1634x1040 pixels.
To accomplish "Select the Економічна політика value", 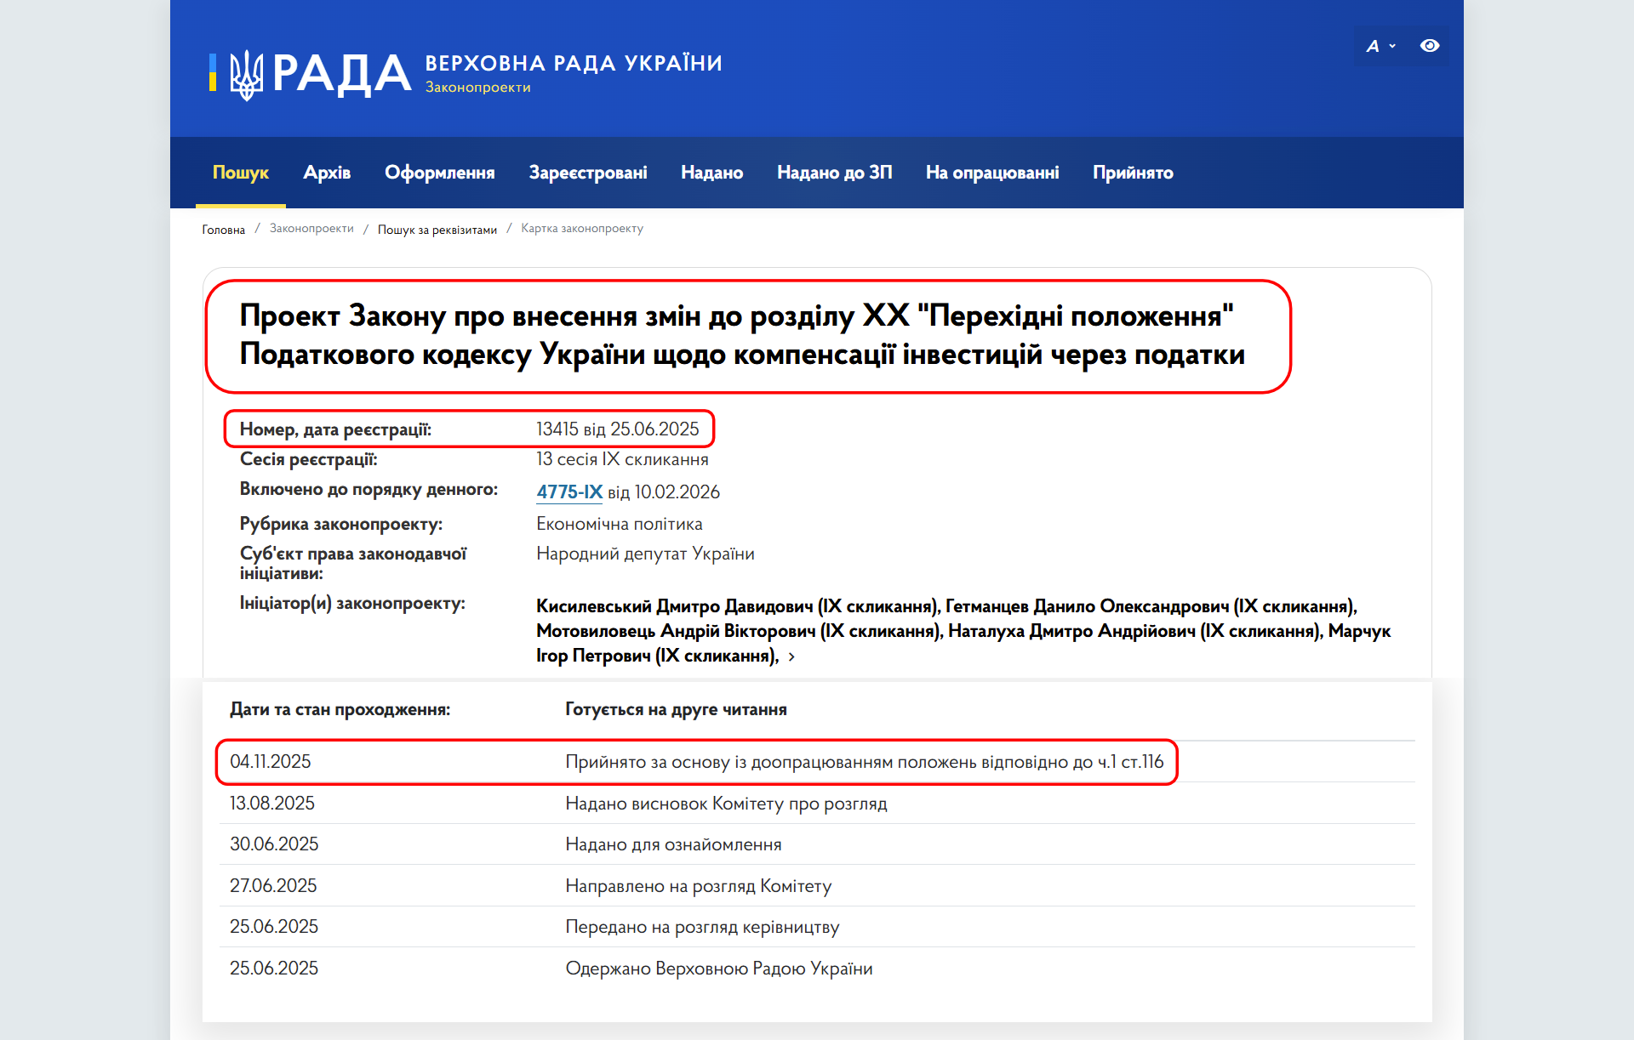I will pos(620,524).
